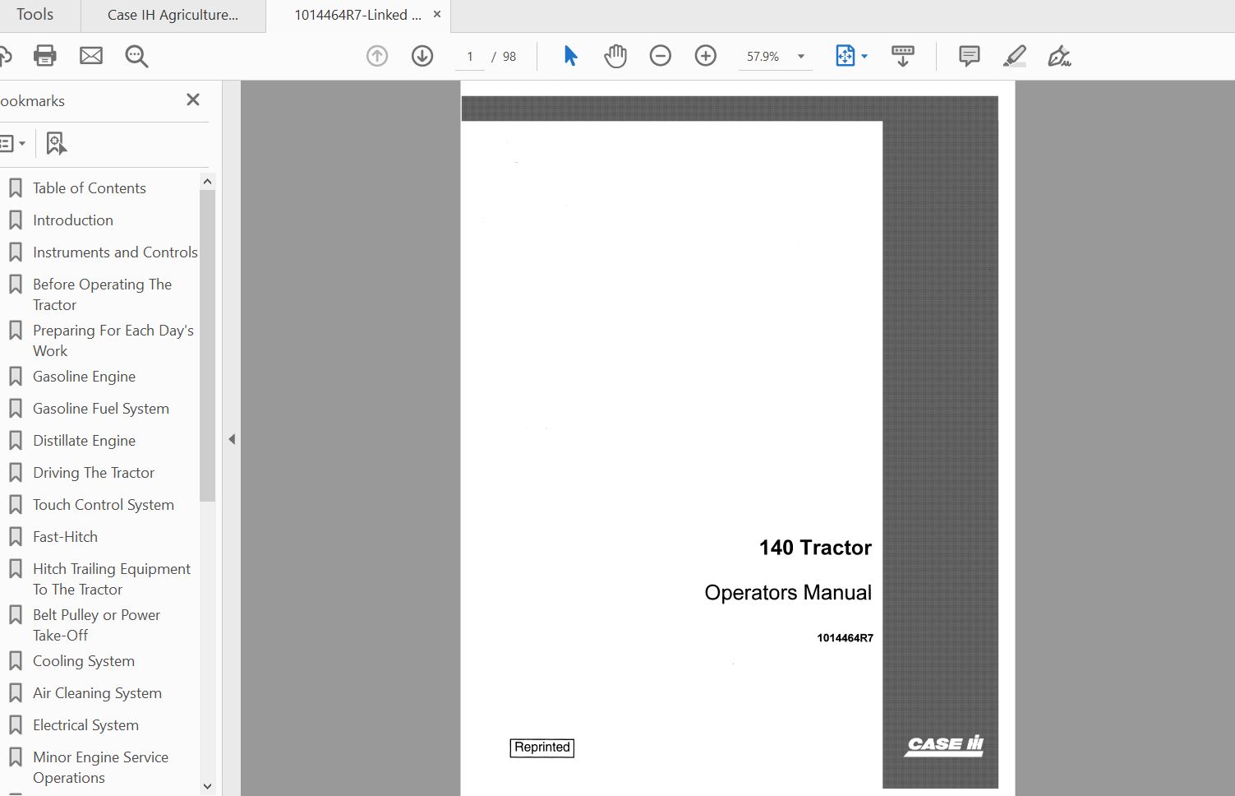Open Touch Control System bookmark

(x=104, y=505)
